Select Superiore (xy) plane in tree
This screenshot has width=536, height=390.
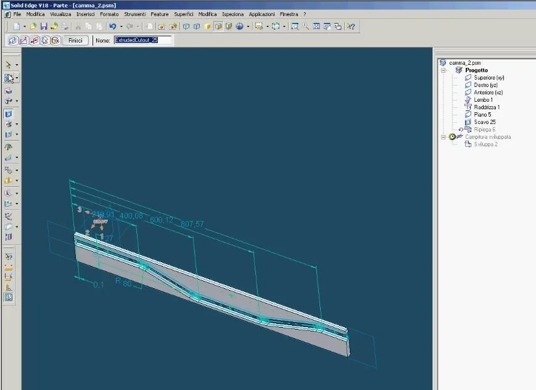(x=489, y=78)
